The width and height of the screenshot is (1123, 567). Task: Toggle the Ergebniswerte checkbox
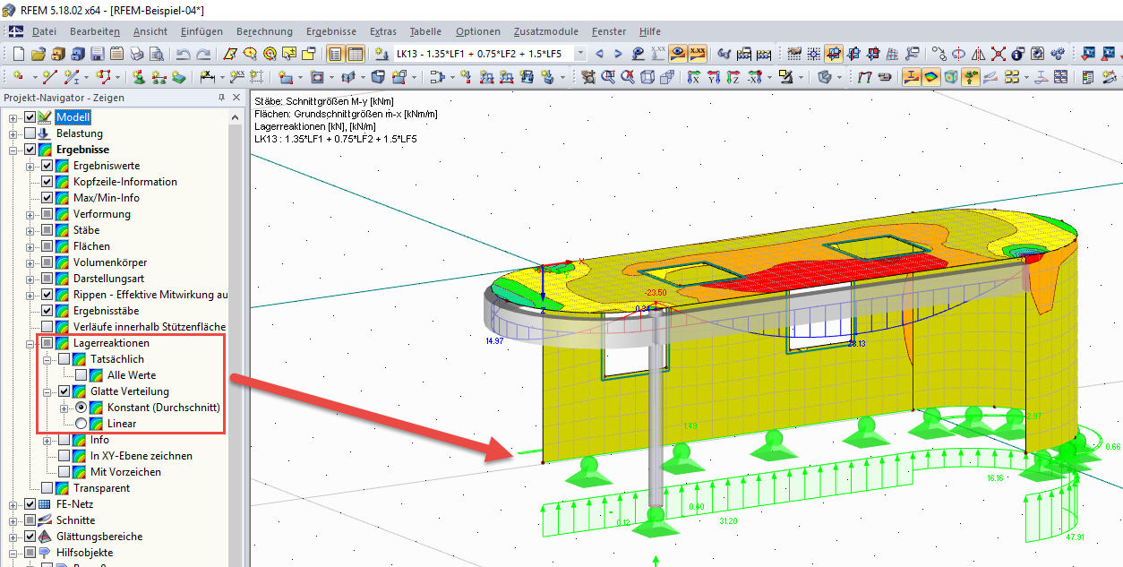pos(47,166)
